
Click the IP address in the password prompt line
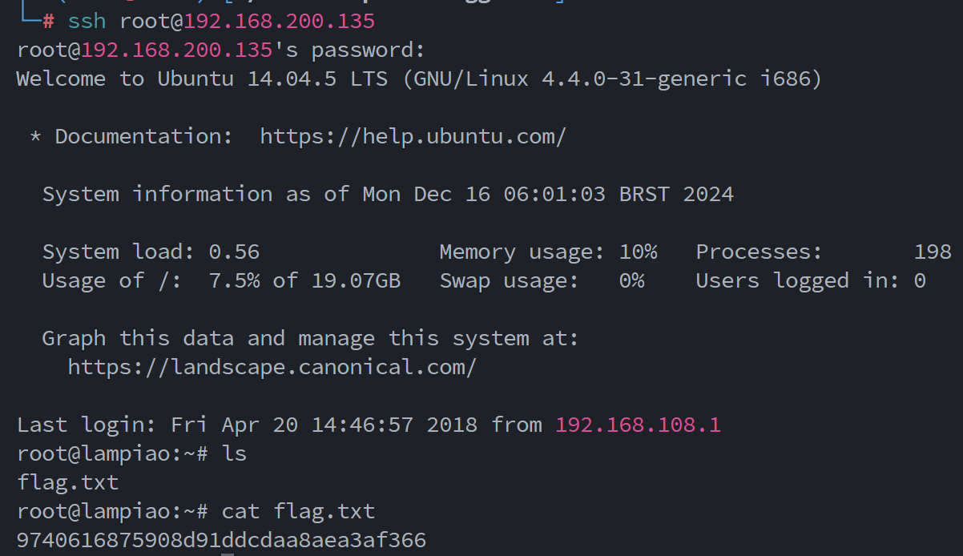pyautogui.click(x=176, y=50)
